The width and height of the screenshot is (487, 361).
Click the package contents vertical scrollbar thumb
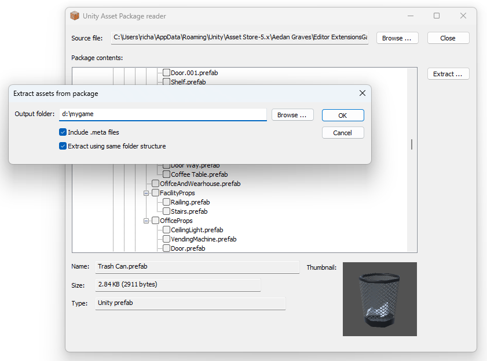coord(412,144)
